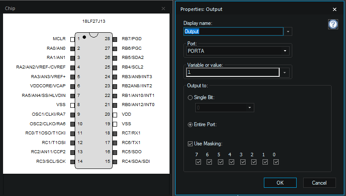Select pin 27 RB6/PGC square
Screen dimensions: 346x196
[115, 49]
